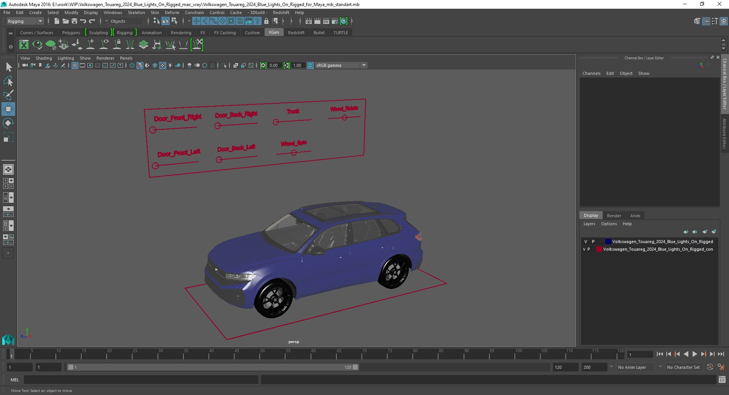Image resolution: width=729 pixels, height=395 pixels.
Task: Open the sRGB gamma view transform dropdown
Action: (x=341, y=65)
